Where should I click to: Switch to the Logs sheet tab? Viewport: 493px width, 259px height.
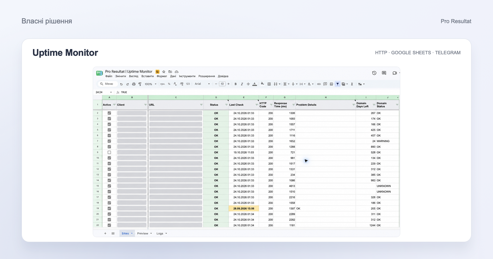[162, 233]
